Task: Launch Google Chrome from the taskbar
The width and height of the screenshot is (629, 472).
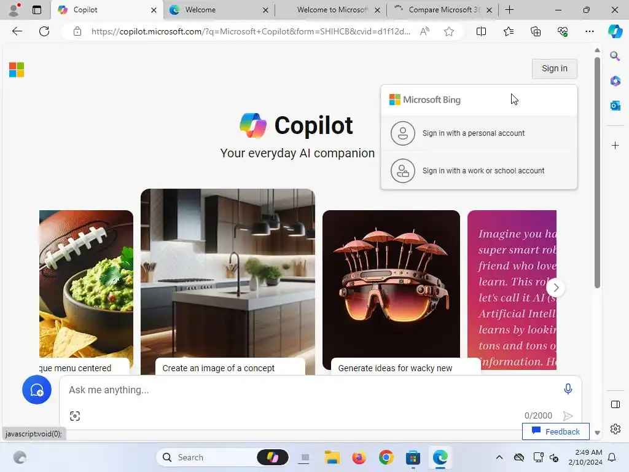Action: [x=386, y=457]
